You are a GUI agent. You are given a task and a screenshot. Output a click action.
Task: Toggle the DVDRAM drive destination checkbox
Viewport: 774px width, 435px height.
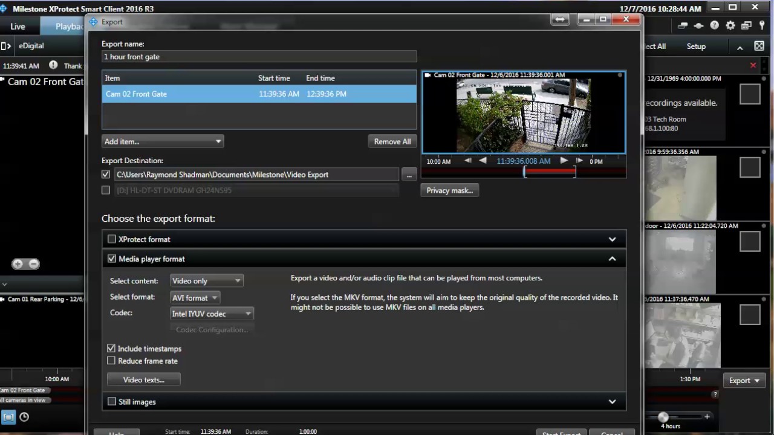click(x=106, y=190)
